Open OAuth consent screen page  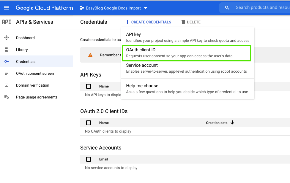pos(37,73)
